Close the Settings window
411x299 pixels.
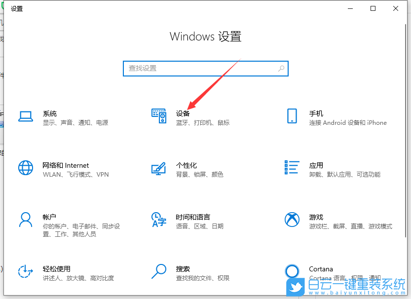coord(396,8)
